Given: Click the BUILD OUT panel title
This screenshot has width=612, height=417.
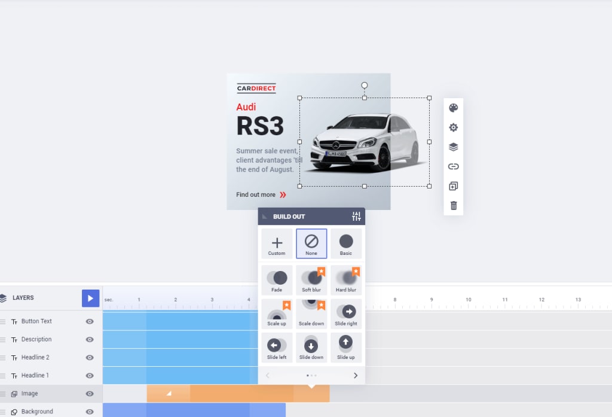Looking at the screenshot, I should 289,217.
